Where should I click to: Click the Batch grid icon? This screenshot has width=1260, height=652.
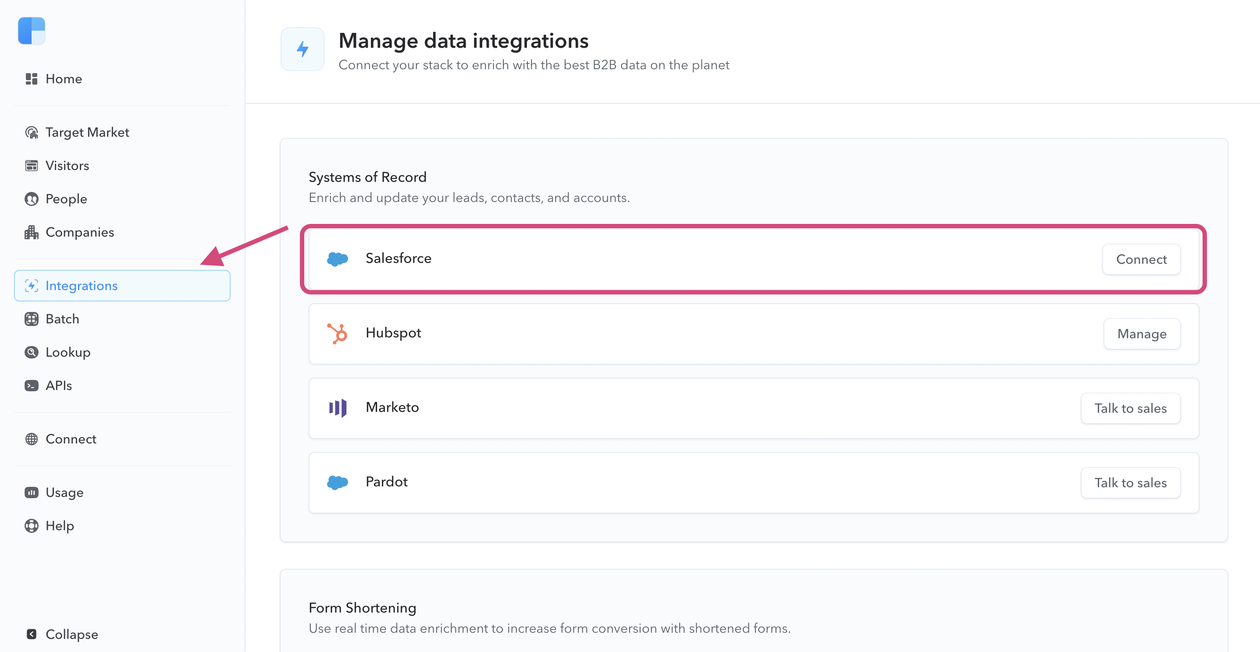coord(31,319)
